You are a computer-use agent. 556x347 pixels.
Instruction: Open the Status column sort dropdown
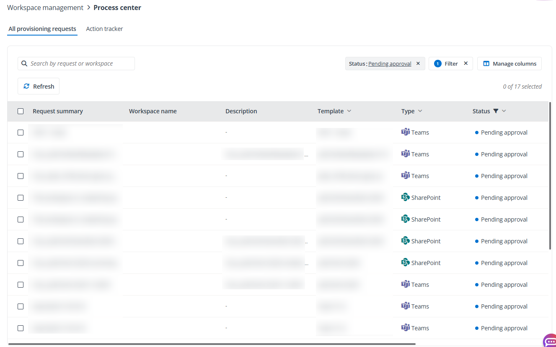(x=504, y=111)
